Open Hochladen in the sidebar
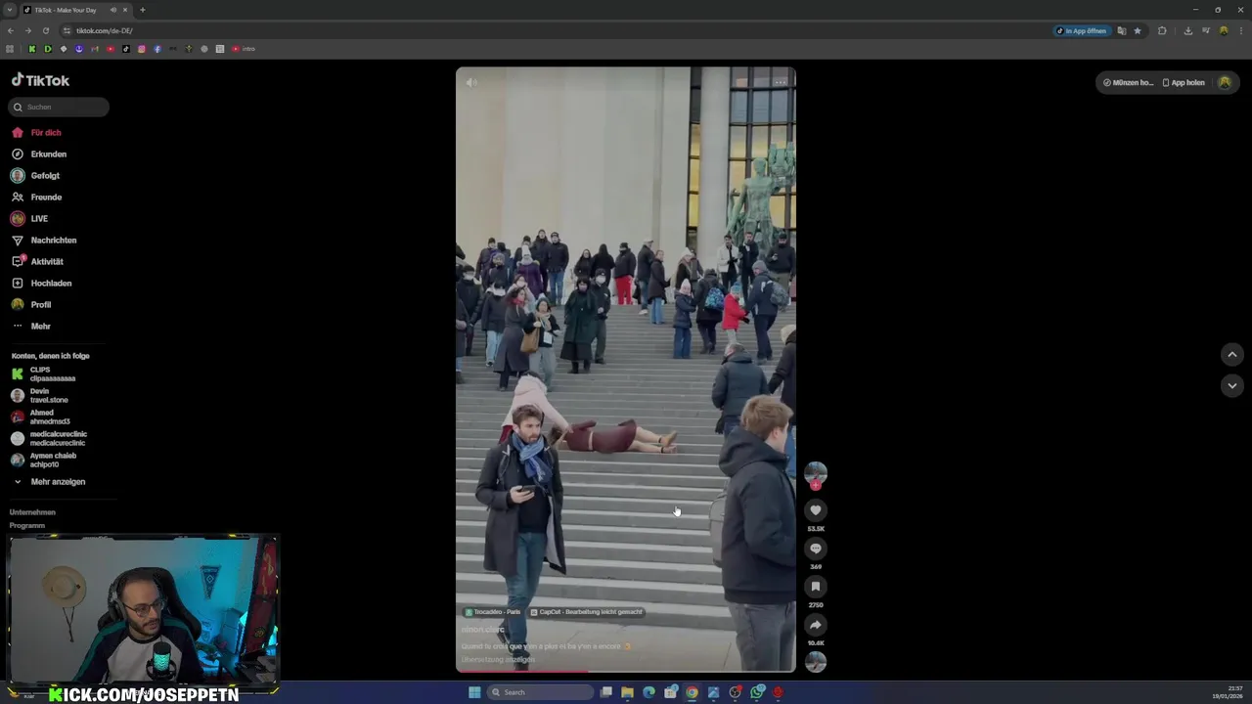Screen dimensions: 1252x704 tap(42, 283)
